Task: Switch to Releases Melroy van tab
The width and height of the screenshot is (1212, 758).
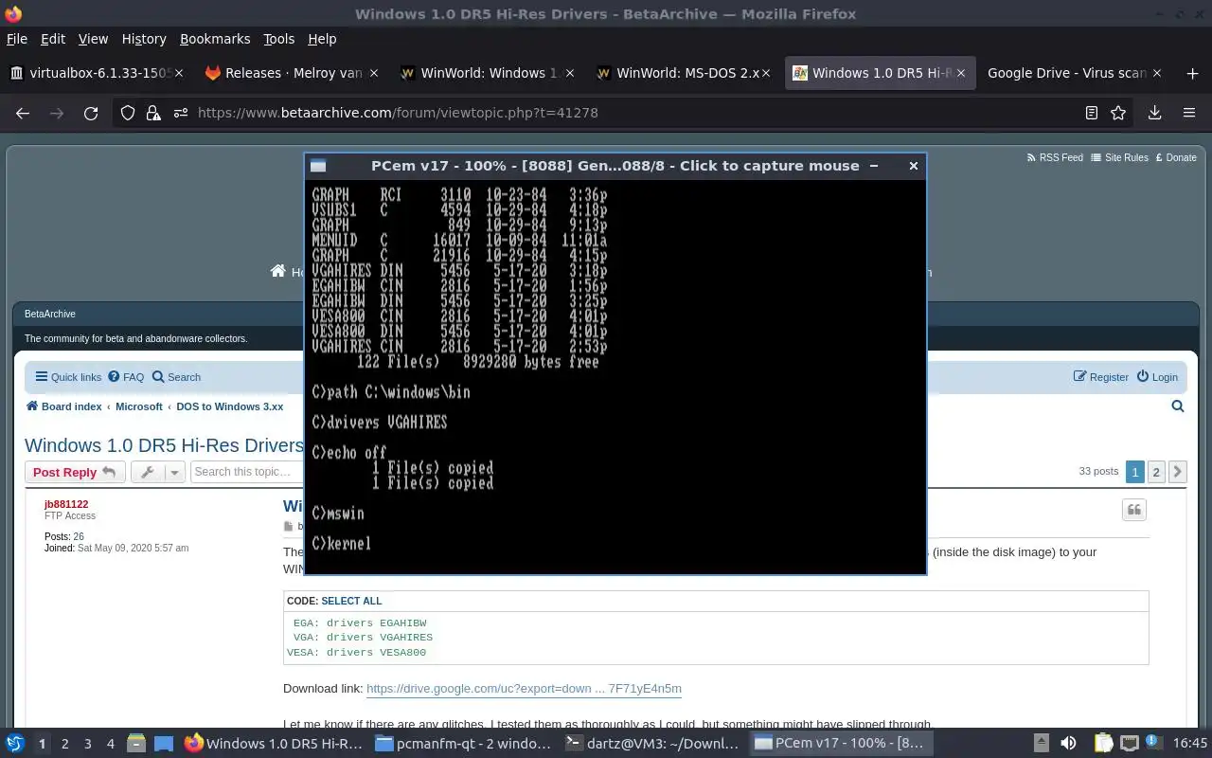Action: pyautogui.click(x=291, y=73)
